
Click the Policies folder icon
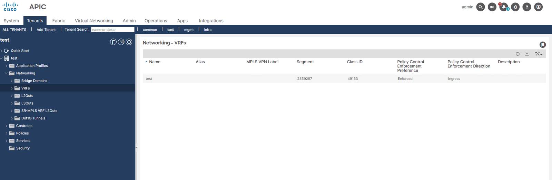pos(12,133)
